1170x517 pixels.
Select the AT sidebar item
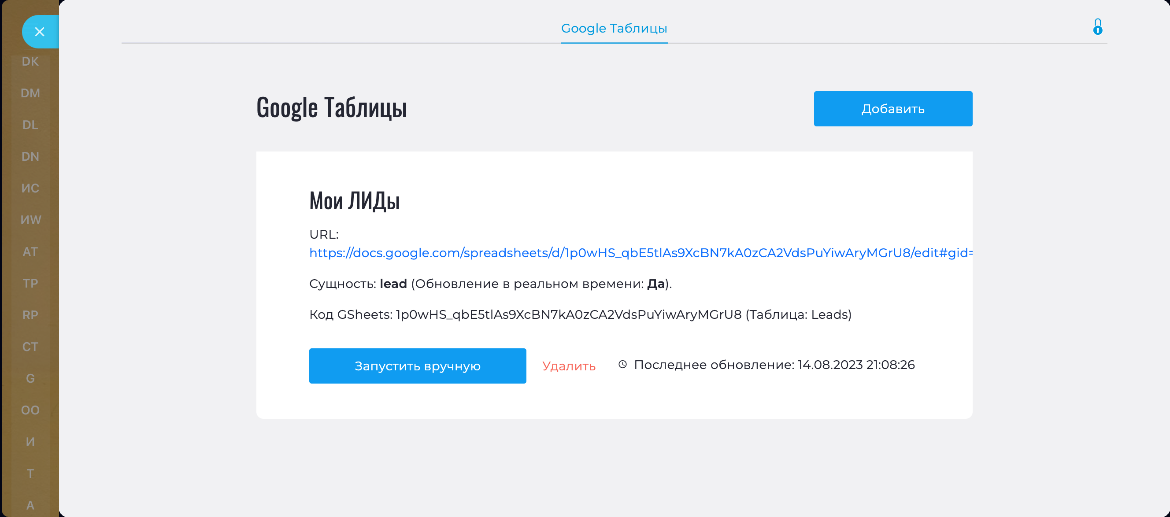[x=30, y=252]
